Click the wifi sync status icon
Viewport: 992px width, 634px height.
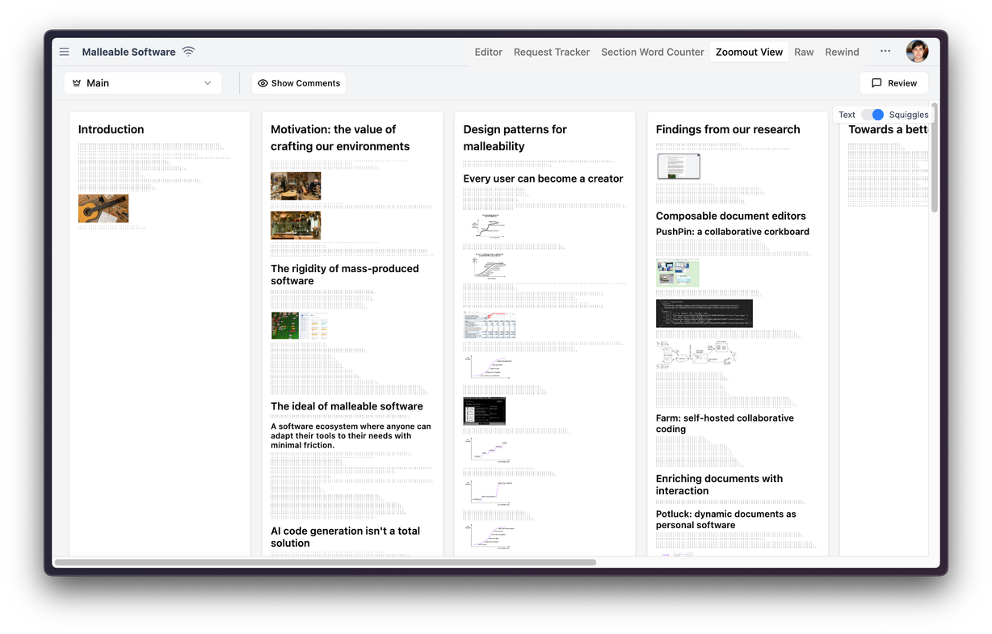click(188, 52)
